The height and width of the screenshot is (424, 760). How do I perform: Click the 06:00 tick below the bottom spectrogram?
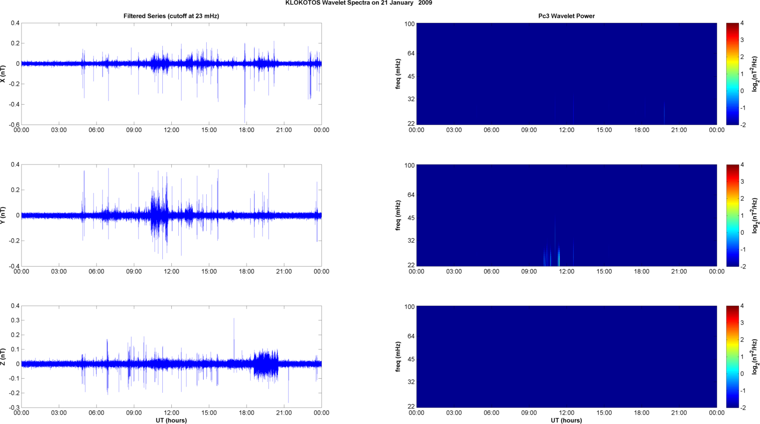492,413
